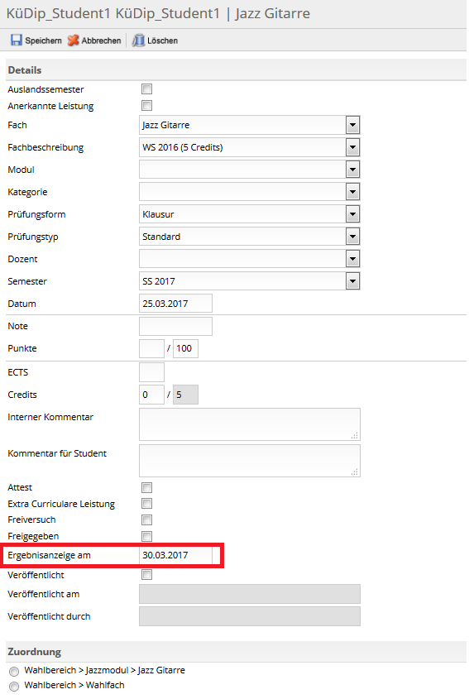Viewport: 469px width, 699px height.
Task: Select the Wahlbereich > Wahlfach radio option
Action: (14, 686)
